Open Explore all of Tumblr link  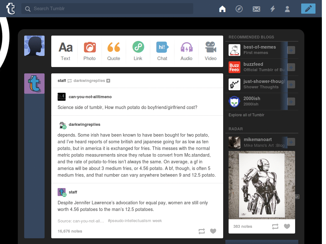(246, 115)
